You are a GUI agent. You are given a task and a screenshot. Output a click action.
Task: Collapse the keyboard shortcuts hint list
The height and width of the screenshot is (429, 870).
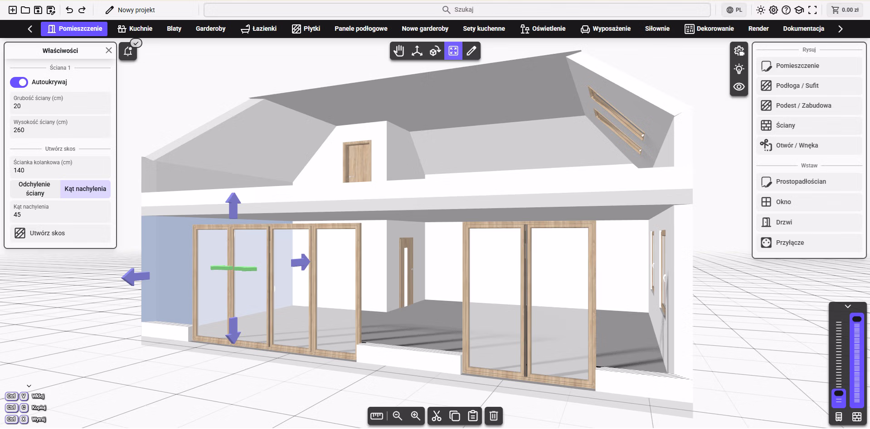point(29,386)
